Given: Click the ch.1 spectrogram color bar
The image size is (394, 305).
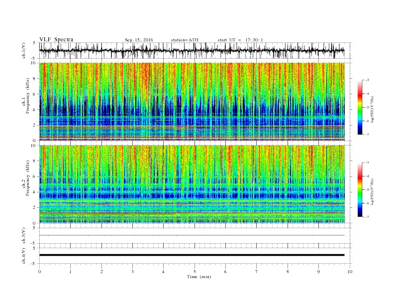Looking at the screenshot, I should 360,107.
